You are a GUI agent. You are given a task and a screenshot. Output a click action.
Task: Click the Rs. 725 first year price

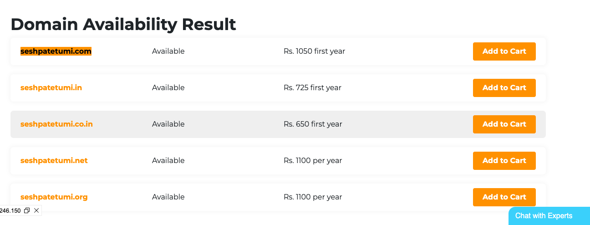point(312,88)
